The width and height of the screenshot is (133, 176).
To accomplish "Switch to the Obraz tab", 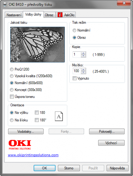I will pyautogui.click(x=49, y=15).
